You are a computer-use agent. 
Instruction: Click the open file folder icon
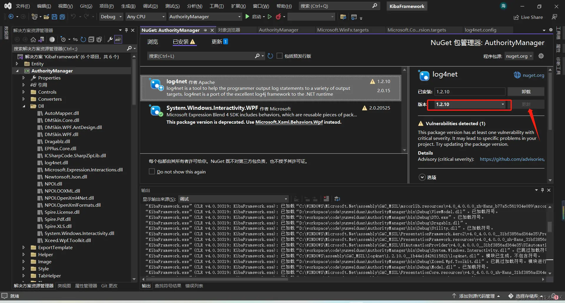(46, 17)
